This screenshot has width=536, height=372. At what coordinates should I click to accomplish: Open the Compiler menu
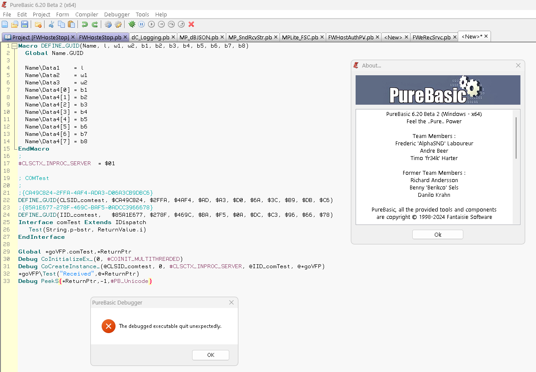(87, 14)
